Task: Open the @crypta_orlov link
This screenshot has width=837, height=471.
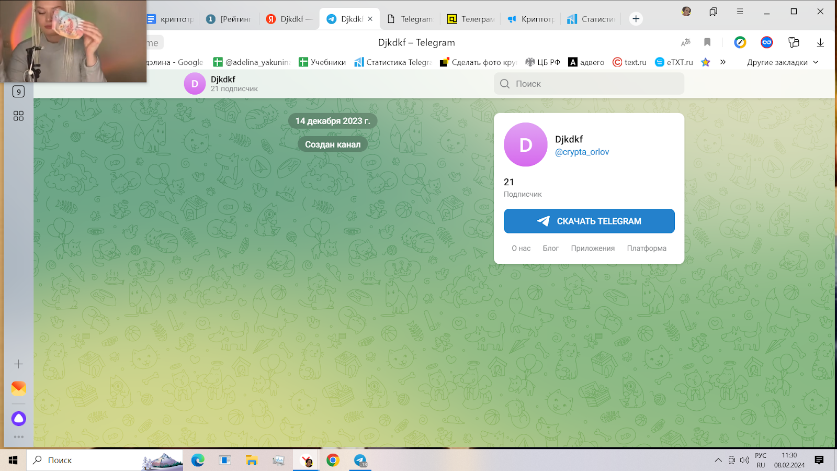Action: pos(582,152)
